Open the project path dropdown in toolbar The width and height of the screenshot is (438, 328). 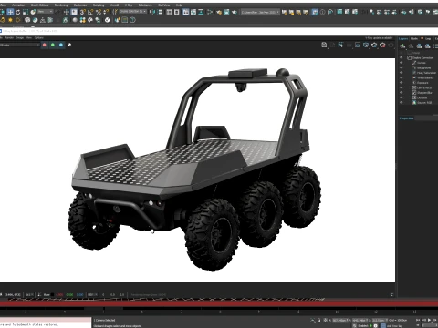click(x=260, y=12)
